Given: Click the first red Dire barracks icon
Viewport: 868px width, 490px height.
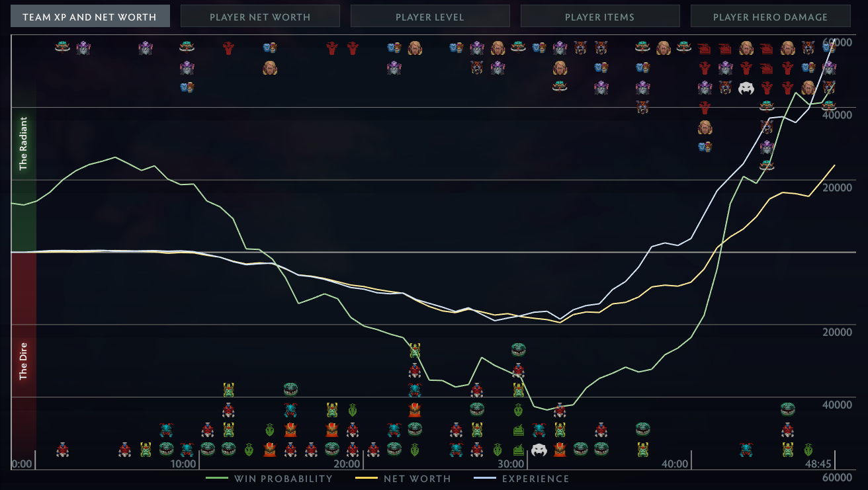Looking at the screenshot, I should click(705, 48).
